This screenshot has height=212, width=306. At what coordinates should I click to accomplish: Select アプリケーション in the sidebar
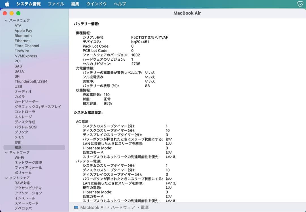[x=28, y=193]
